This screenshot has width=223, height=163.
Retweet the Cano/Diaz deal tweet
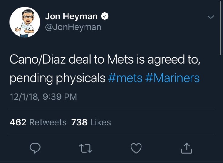pyautogui.click(x=85, y=148)
